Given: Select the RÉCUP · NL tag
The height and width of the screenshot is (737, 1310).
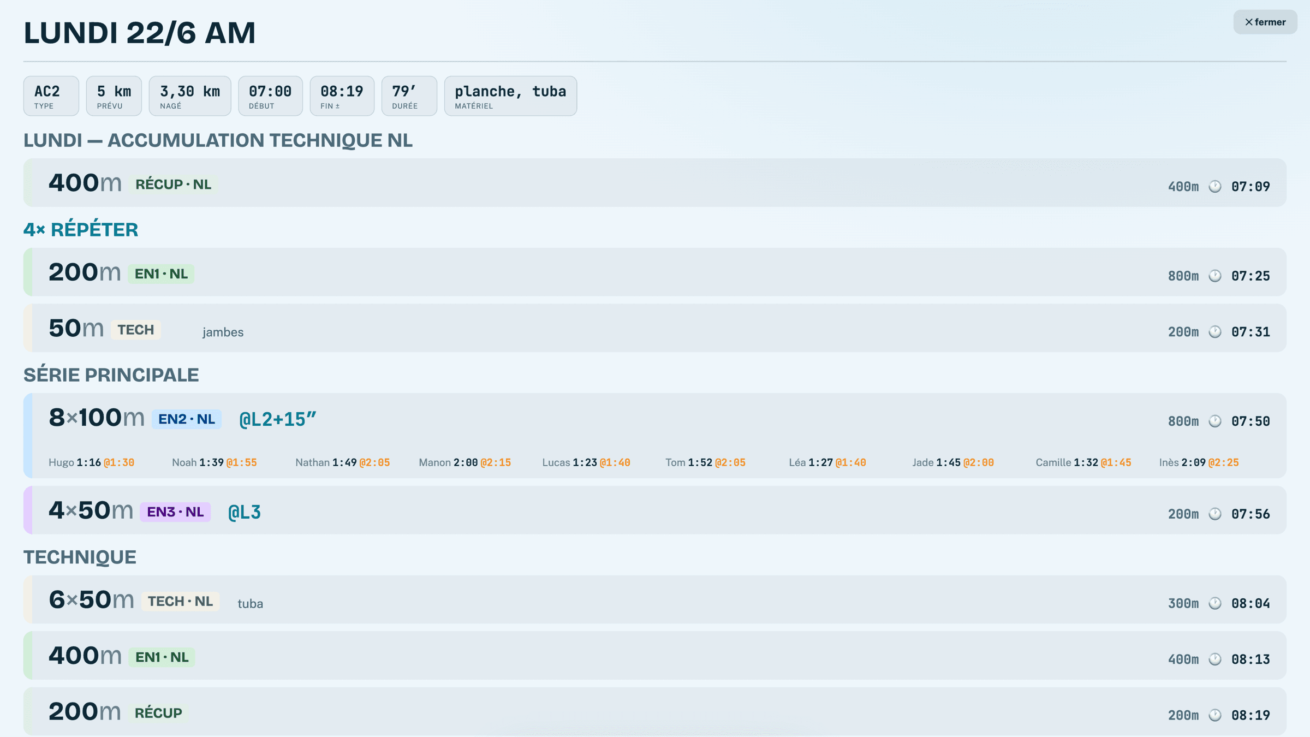Looking at the screenshot, I should coord(173,185).
